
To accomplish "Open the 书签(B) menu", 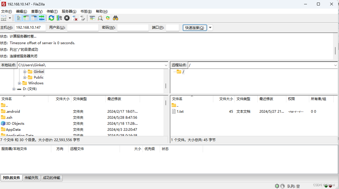I will point(86,11).
